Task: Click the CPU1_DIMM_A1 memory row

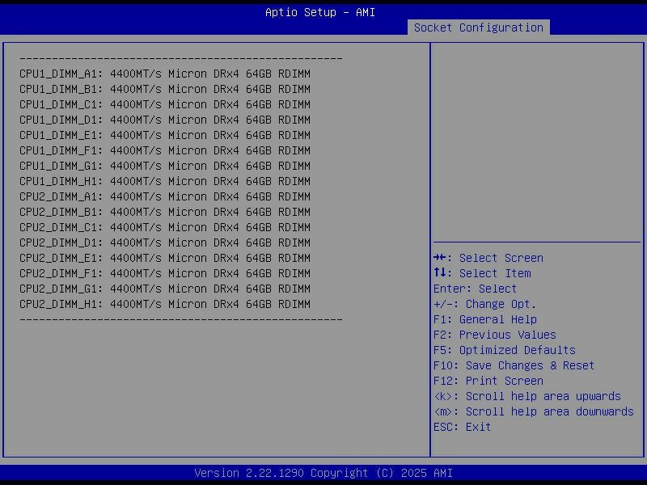Action: [165, 74]
